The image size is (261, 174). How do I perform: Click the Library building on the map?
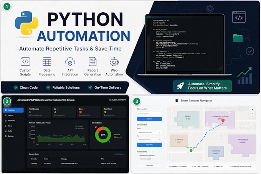point(187,119)
